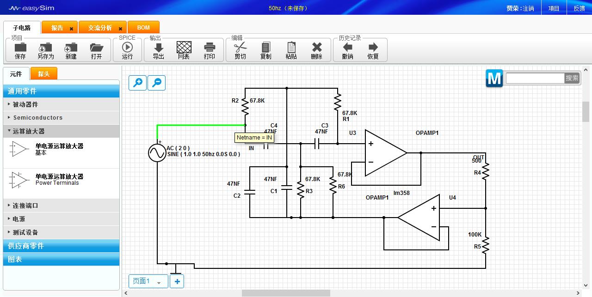Click the 新建 (New) project icon
The image size is (592, 297).
(x=71, y=47)
